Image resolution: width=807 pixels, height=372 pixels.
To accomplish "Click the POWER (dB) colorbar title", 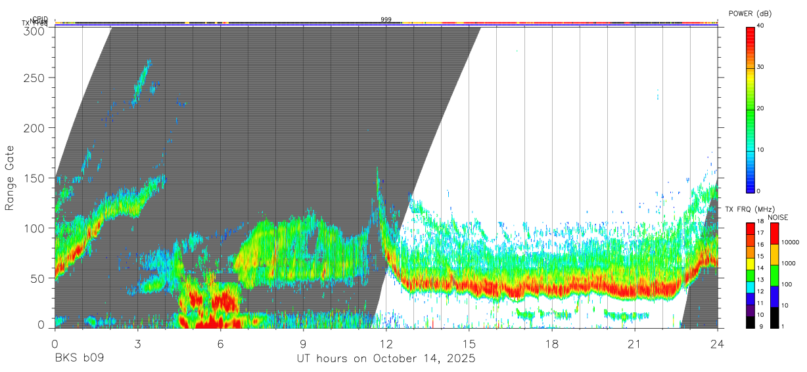I will [x=750, y=13].
